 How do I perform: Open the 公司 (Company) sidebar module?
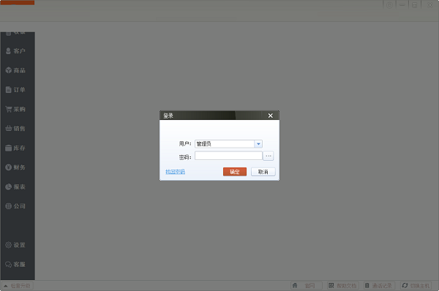(x=15, y=206)
